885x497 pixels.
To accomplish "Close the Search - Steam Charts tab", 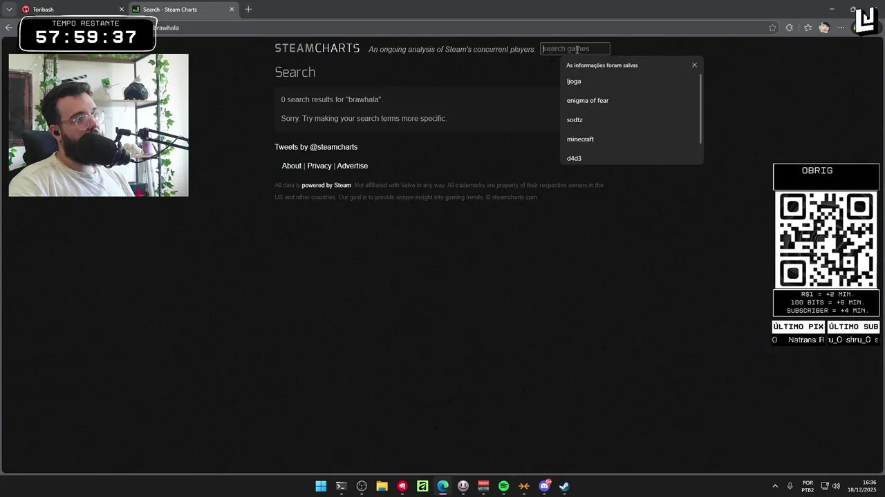I will pyautogui.click(x=232, y=9).
